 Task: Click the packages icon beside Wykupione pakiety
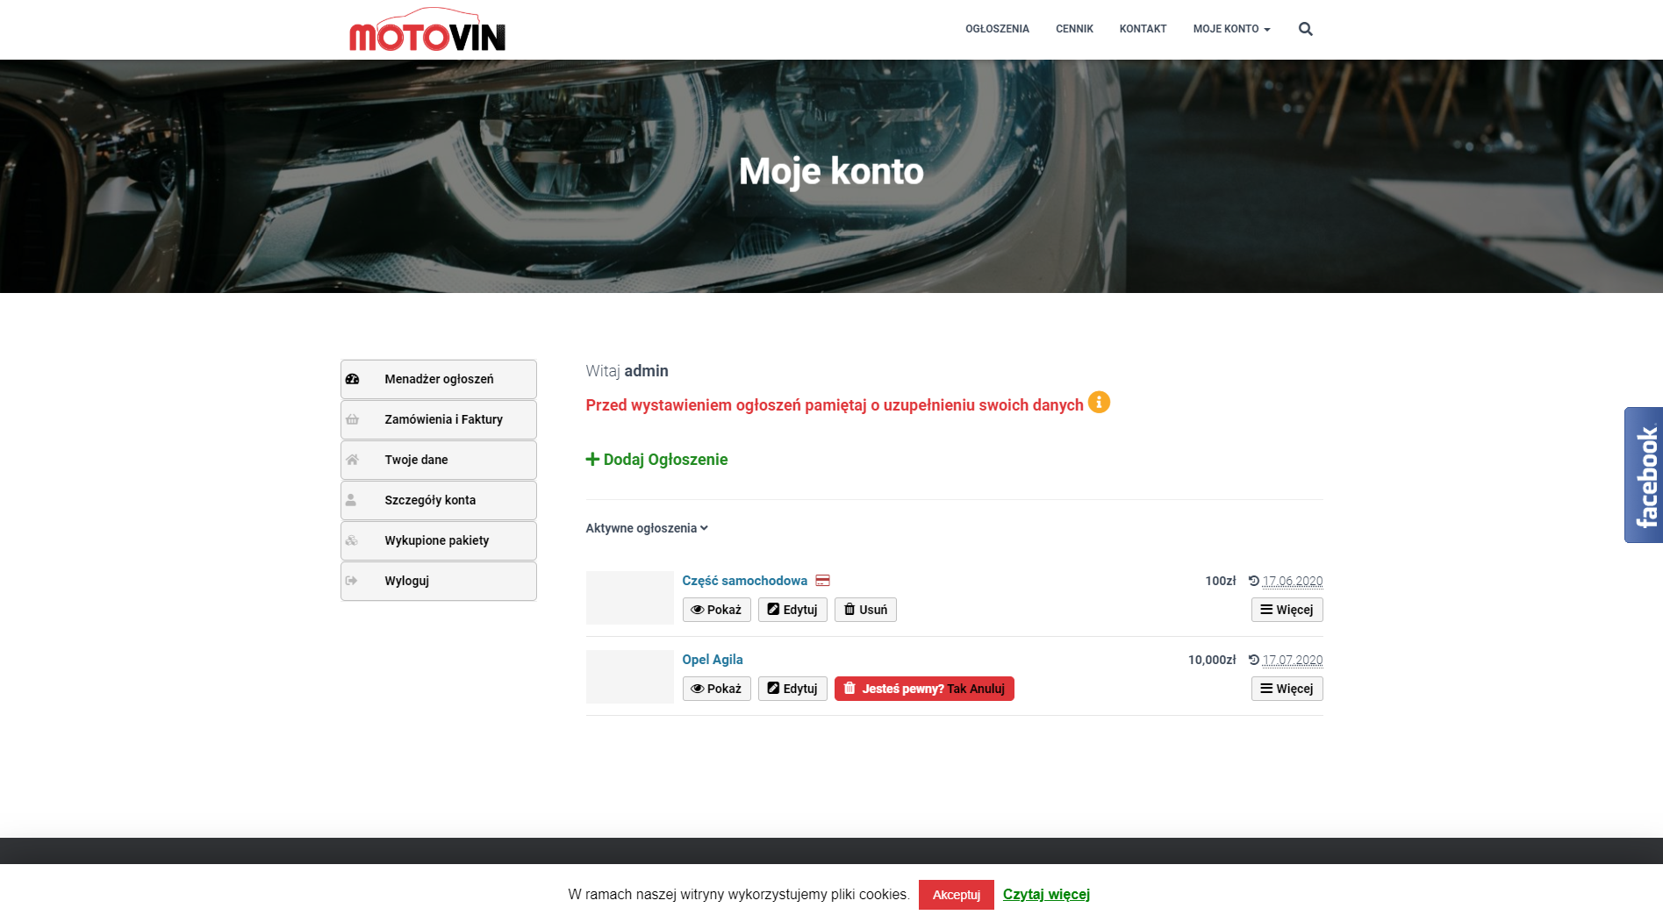[354, 540]
